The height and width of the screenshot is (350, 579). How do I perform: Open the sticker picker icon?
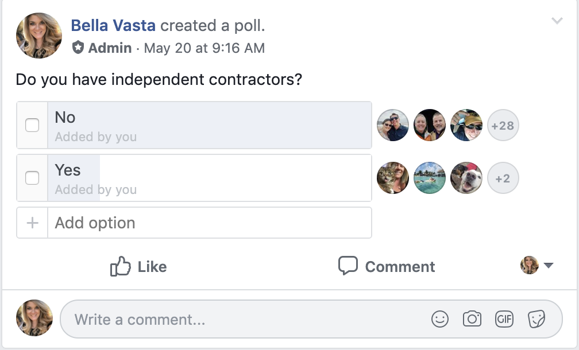click(536, 319)
